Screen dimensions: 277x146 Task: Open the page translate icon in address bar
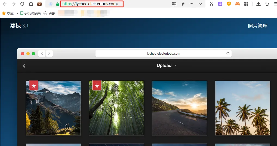174,4
